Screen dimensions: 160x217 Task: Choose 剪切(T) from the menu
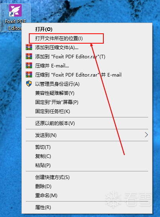(87, 147)
